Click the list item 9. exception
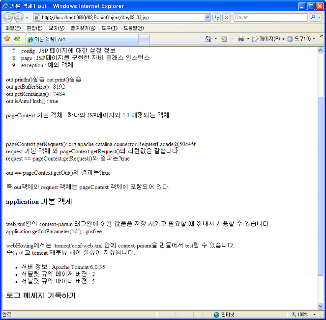Viewport: 326px width, 320px height. click(x=43, y=65)
